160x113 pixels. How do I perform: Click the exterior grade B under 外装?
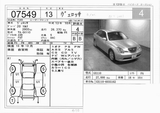click(x=80, y=39)
